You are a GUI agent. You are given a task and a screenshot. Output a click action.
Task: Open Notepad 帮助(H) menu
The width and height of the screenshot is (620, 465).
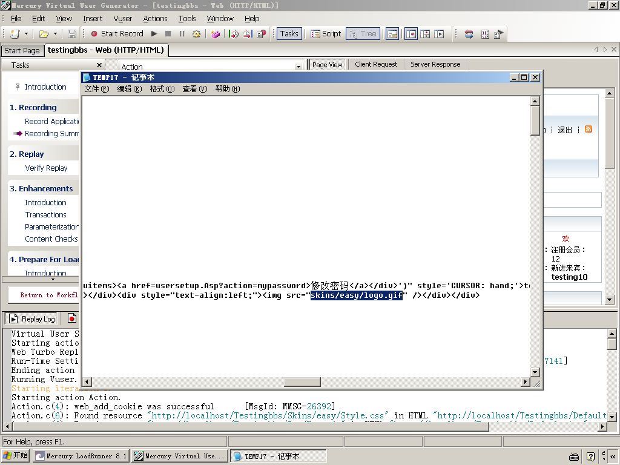click(228, 89)
